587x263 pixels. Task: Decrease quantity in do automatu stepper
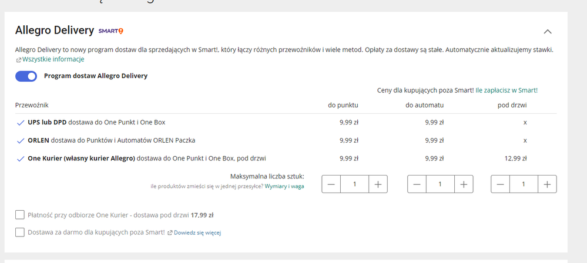click(x=417, y=184)
